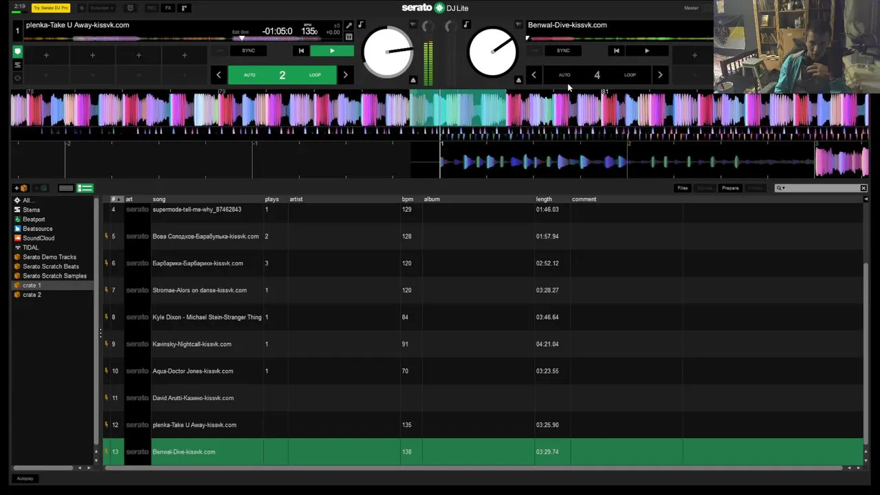The height and width of the screenshot is (495, 880).
Task: Open the REC recording panel
Action: [151, 8]
